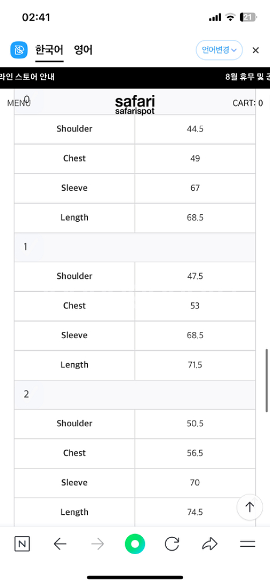270x585 pixels.
Task: Open the CART: 0 link
Action: pos(248,103)
